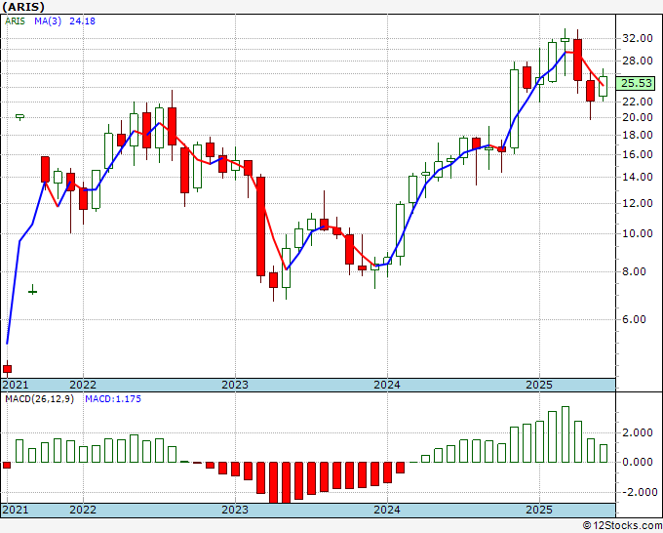Click the 2.000 MACD axis label
The width and height of the screenshot is (663, 533).
(x=638, y=432)
